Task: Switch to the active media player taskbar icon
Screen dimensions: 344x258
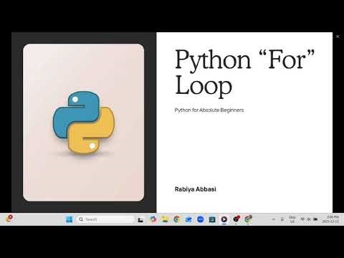Action: coord(224,219)
